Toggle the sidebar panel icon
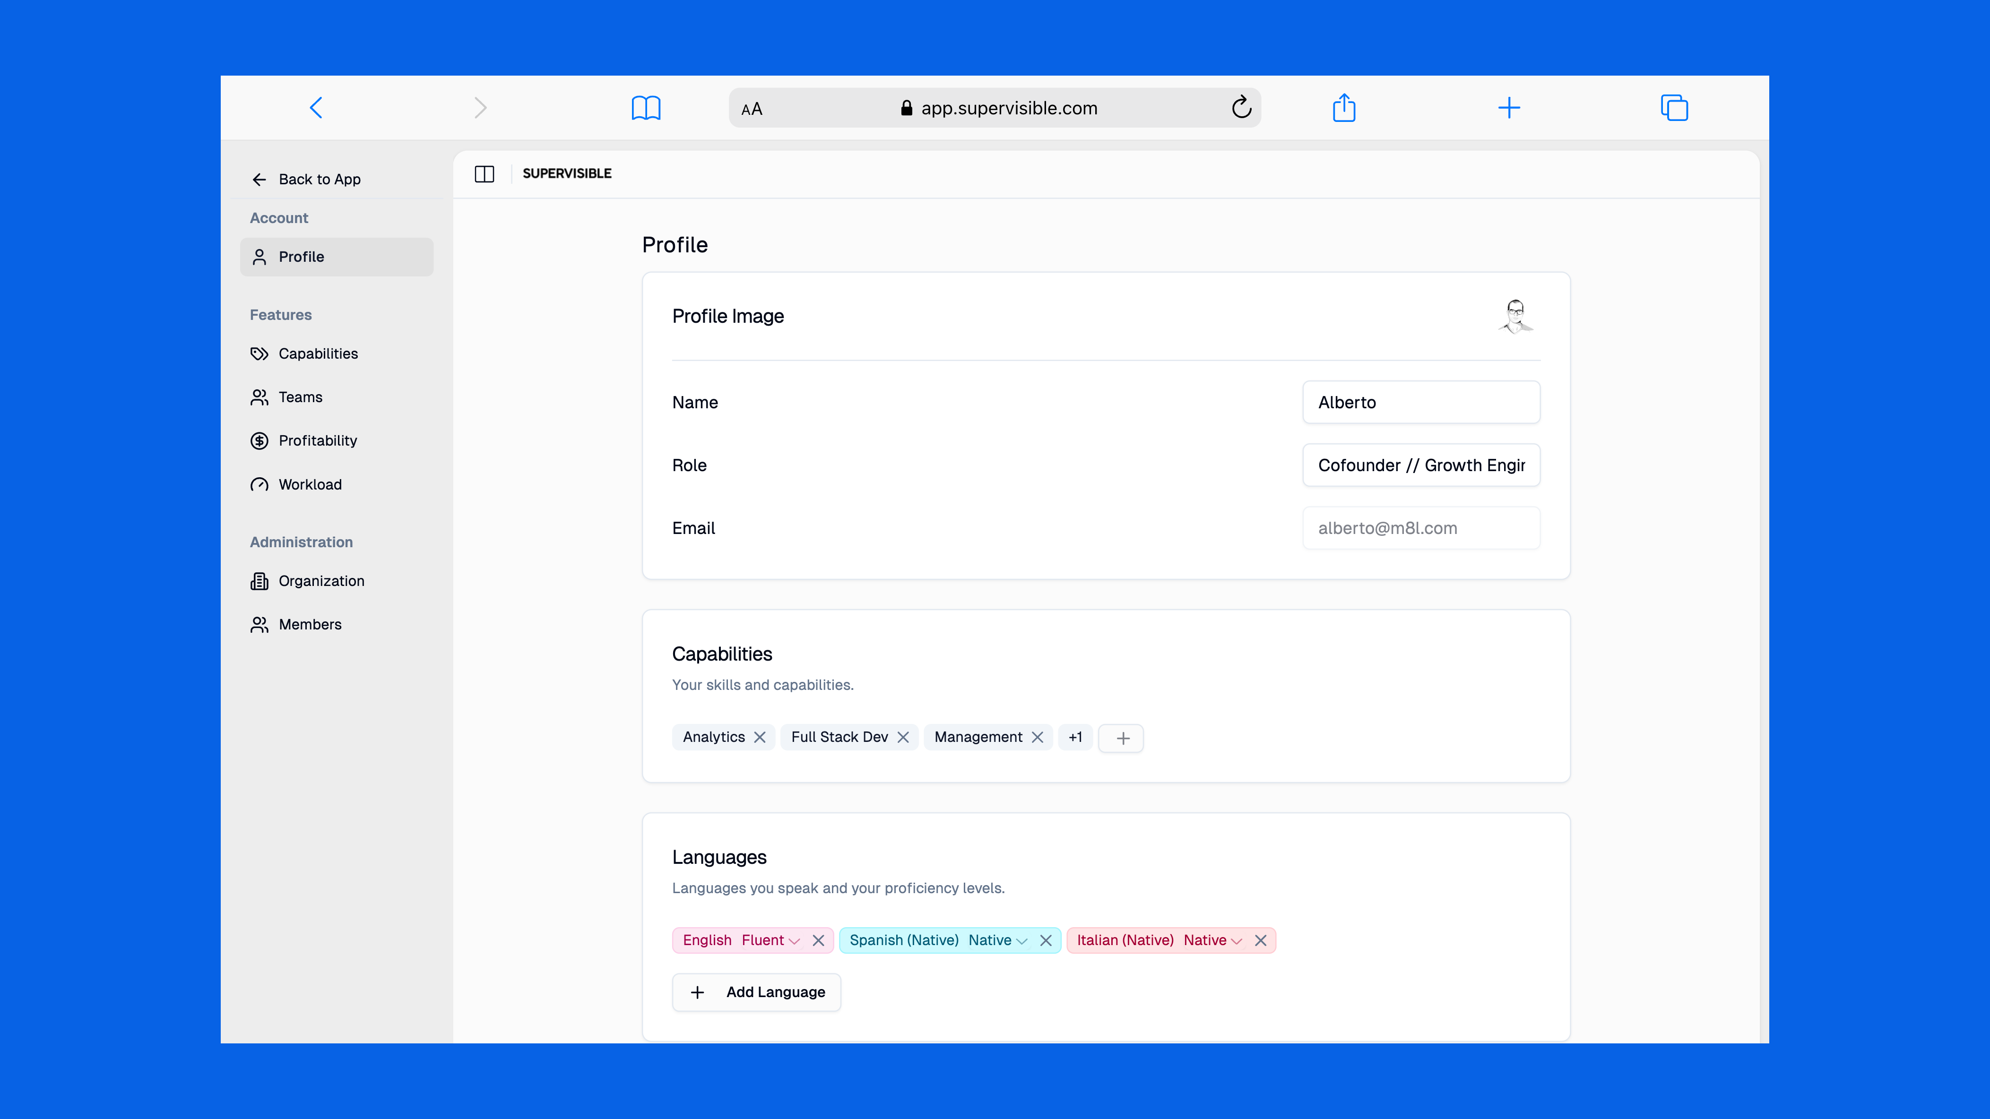 point(485,174)
